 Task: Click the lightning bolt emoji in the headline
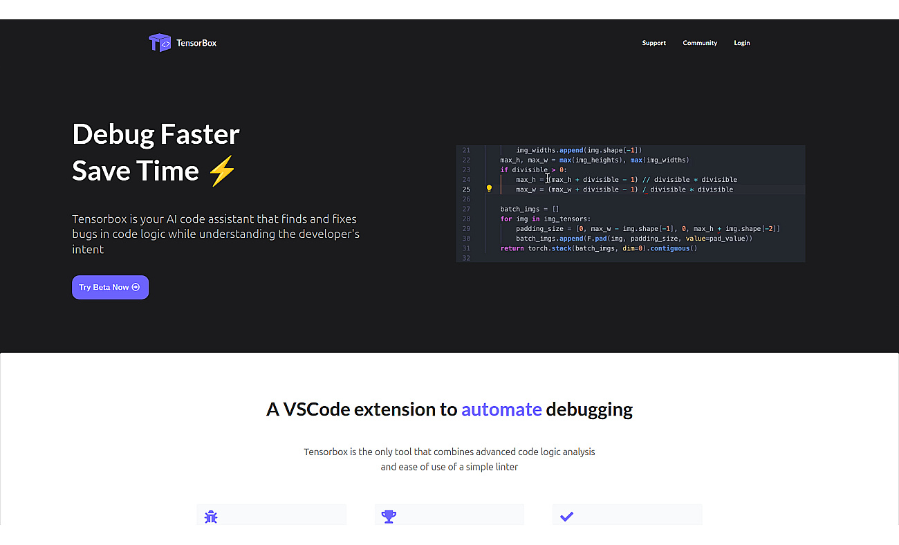tap(222, 171)
